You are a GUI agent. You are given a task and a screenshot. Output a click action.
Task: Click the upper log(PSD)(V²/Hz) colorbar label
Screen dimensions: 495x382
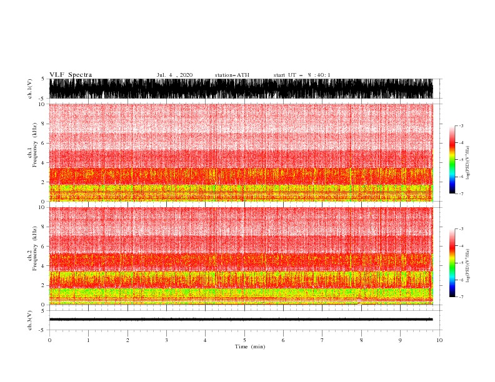click(468, 163)
